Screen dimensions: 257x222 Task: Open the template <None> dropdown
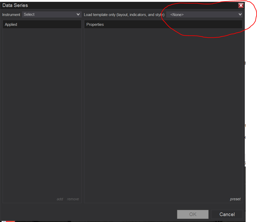[204, 14]
